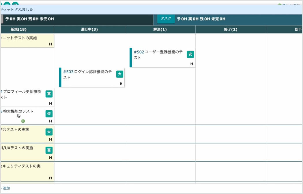Click the green plus icon under 検索機能のテスト

coord(23,121)
